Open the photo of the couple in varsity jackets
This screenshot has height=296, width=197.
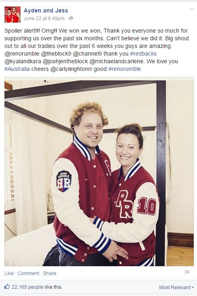click(x=99, y=172)
